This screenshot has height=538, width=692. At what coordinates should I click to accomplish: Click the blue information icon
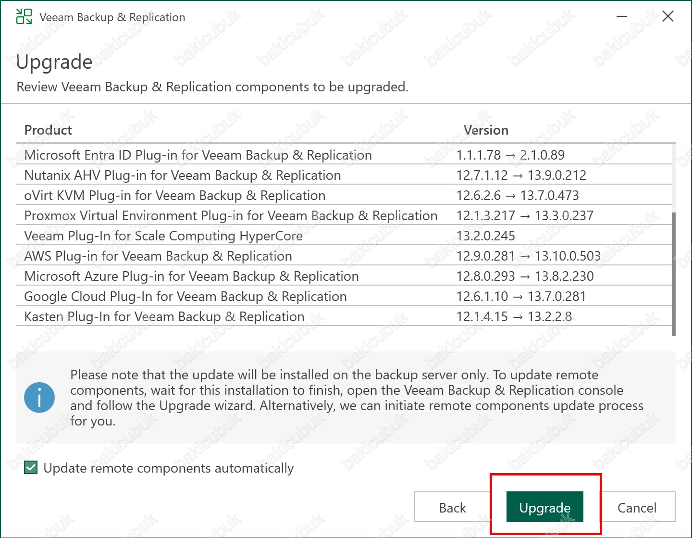point(39,398)
